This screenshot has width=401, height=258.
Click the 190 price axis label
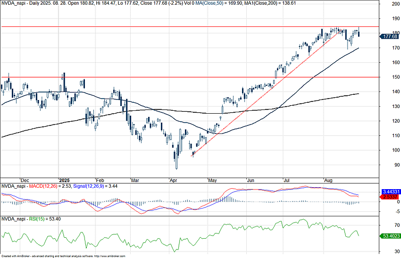click(396, 18)
